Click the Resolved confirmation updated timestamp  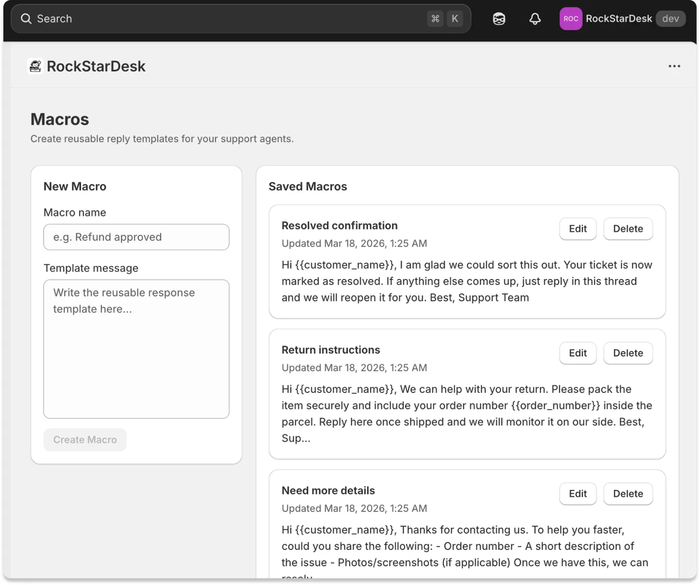354,244
